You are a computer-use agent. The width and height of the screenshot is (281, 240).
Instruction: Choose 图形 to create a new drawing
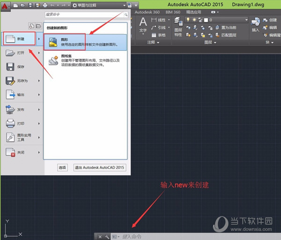(85, 42)
